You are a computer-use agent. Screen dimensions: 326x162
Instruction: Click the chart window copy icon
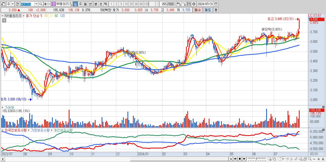coord(305,159)
